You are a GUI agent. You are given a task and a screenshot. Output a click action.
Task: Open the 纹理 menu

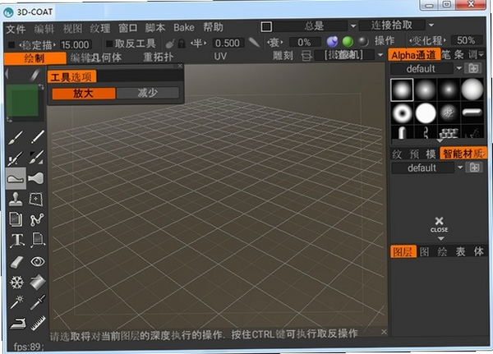pyautogui.click(x=100, y=29)
